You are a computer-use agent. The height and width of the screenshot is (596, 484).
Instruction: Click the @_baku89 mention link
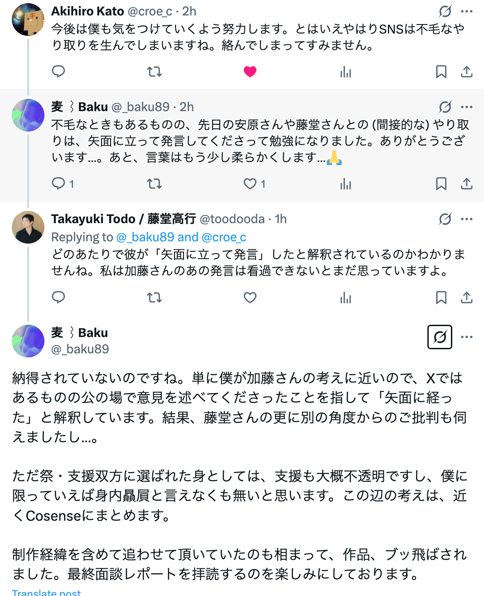(x=145, y=237)
